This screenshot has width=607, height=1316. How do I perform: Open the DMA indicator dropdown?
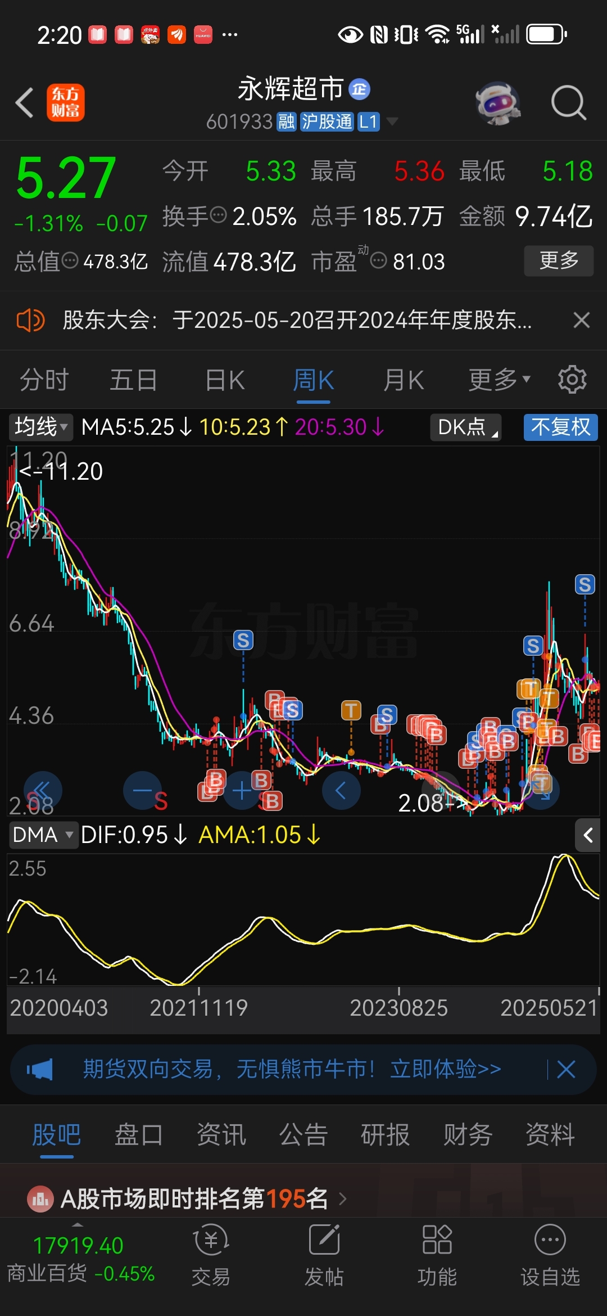click(43, 835)
